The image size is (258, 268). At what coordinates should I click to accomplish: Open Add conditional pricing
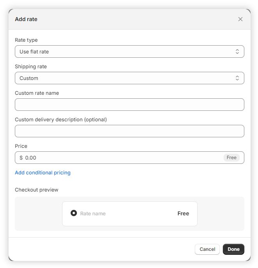(x=43, y=172)
